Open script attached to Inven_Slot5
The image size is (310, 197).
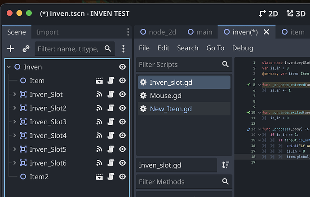pos(111,149)
